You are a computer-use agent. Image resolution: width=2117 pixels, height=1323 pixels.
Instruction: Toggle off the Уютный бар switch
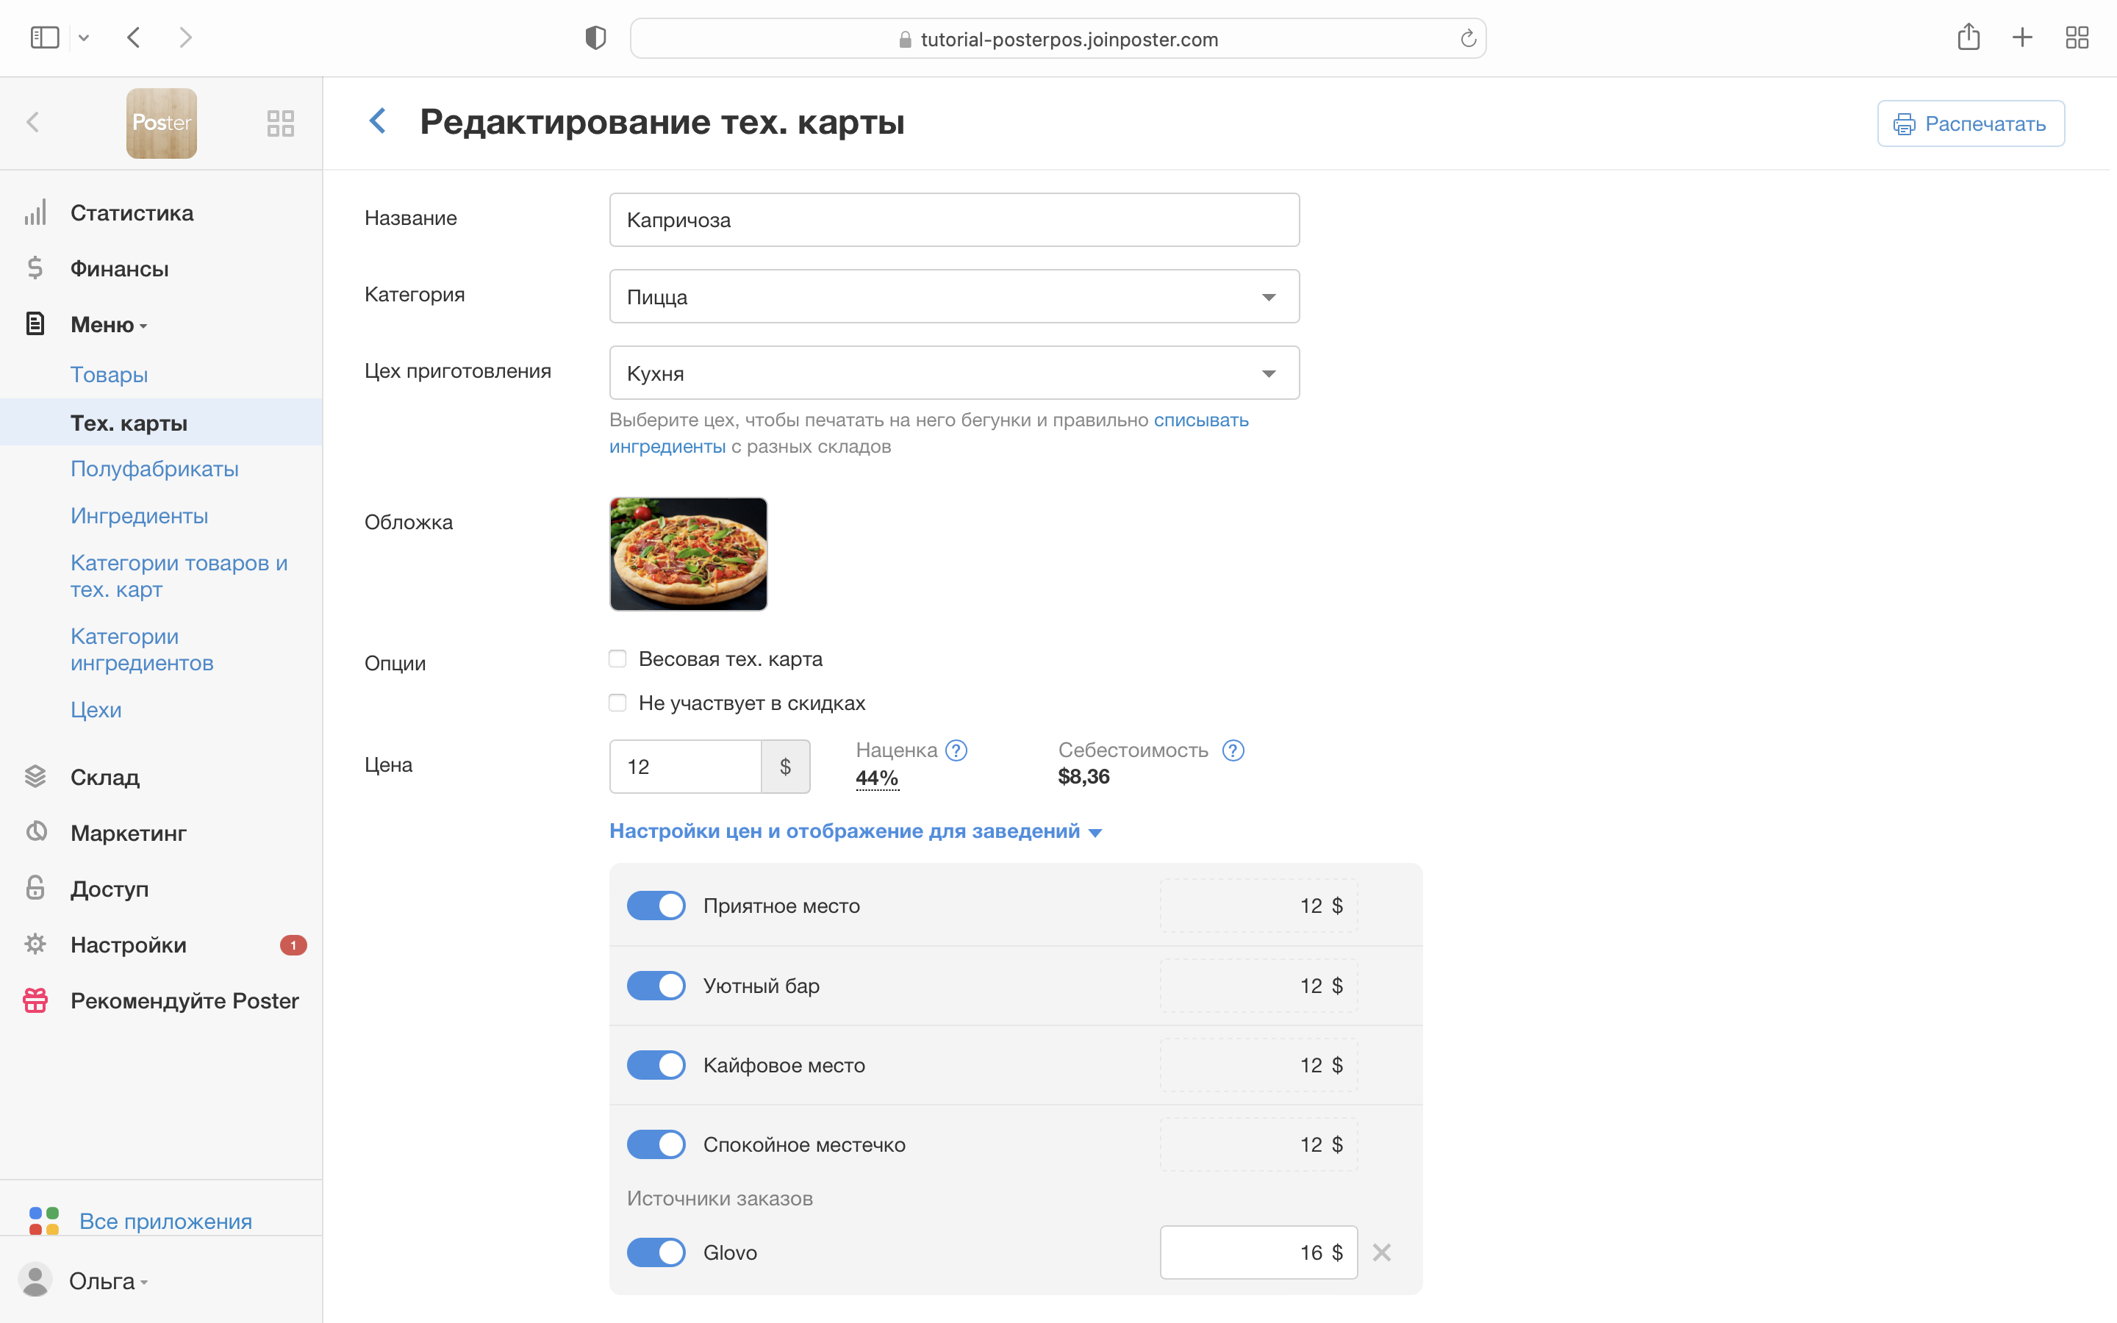coord(656,985)
